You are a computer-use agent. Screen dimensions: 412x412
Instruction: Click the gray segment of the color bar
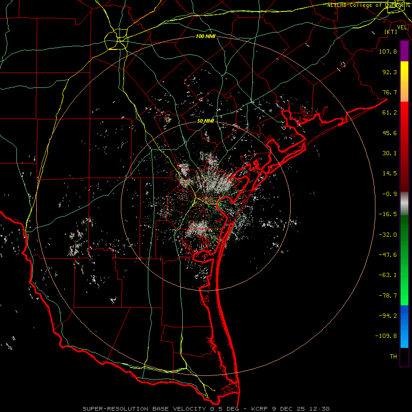pyautogui.click(x=404, y=204)
